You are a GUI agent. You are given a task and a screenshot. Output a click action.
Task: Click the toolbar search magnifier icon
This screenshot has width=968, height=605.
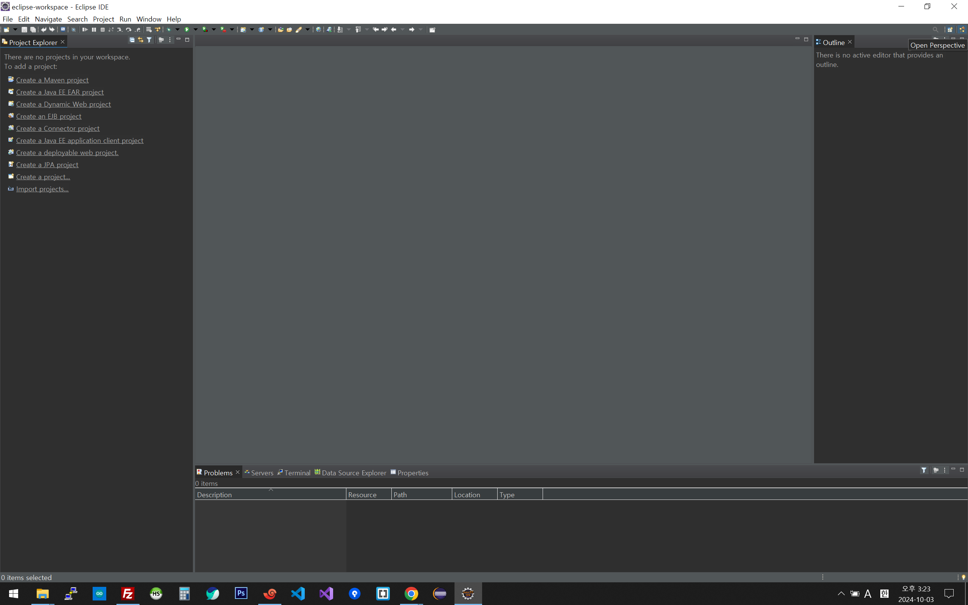(x=935, y=29)
